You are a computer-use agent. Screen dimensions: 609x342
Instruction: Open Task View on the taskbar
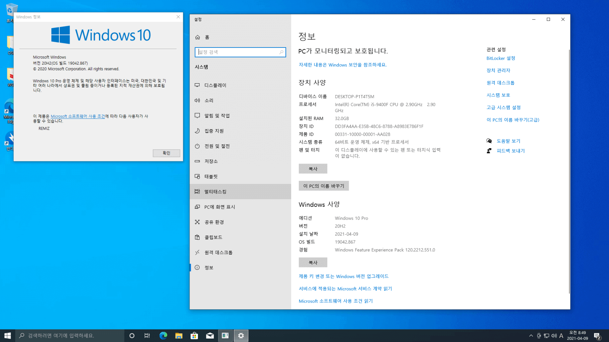[x=147, y=336]
